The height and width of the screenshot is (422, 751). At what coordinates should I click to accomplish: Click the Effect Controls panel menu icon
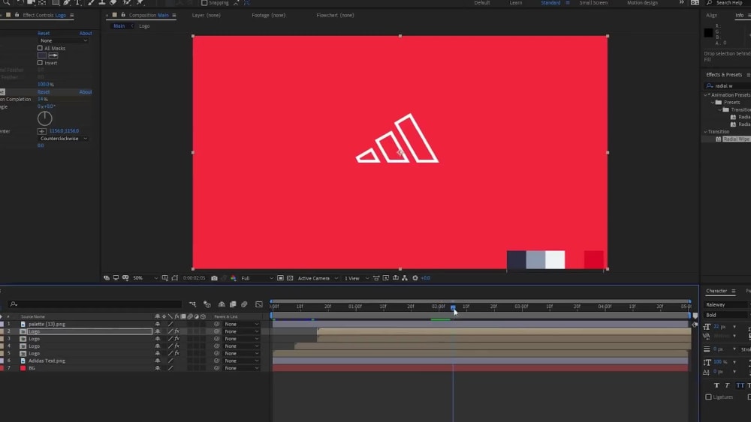point(72,15)
